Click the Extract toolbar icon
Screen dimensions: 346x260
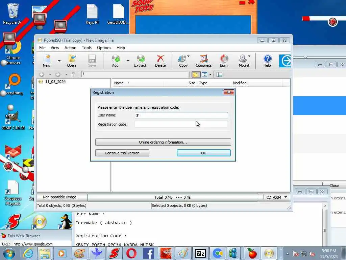pyautogui.click(x=140, y=61)
